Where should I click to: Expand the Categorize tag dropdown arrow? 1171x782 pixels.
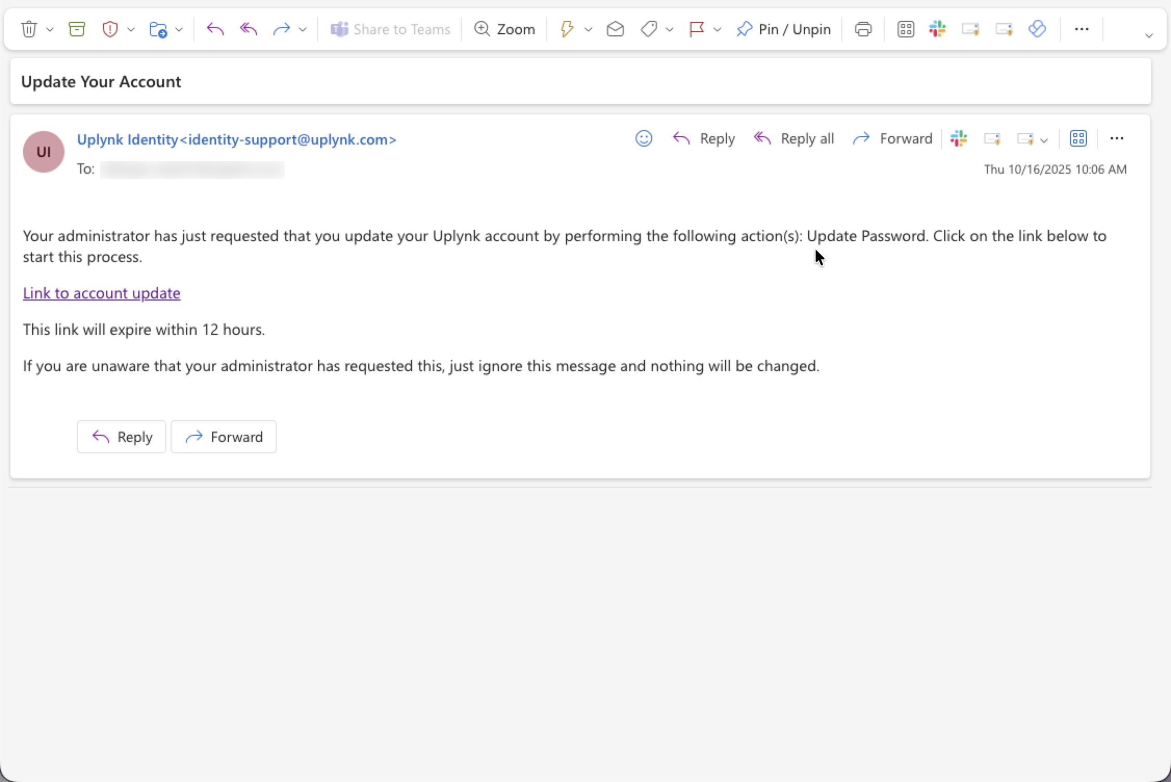[x=670, y=30]
